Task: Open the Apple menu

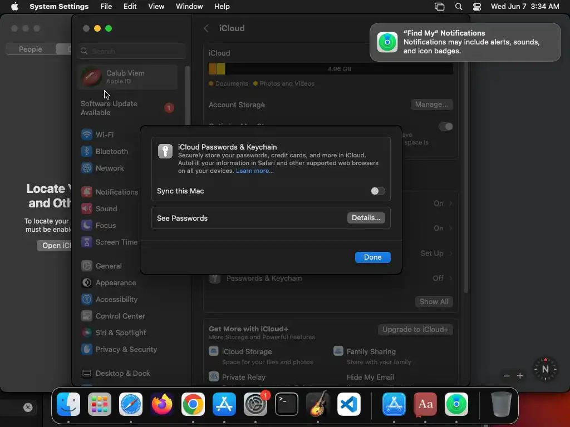Action: (x=14, y=6)
